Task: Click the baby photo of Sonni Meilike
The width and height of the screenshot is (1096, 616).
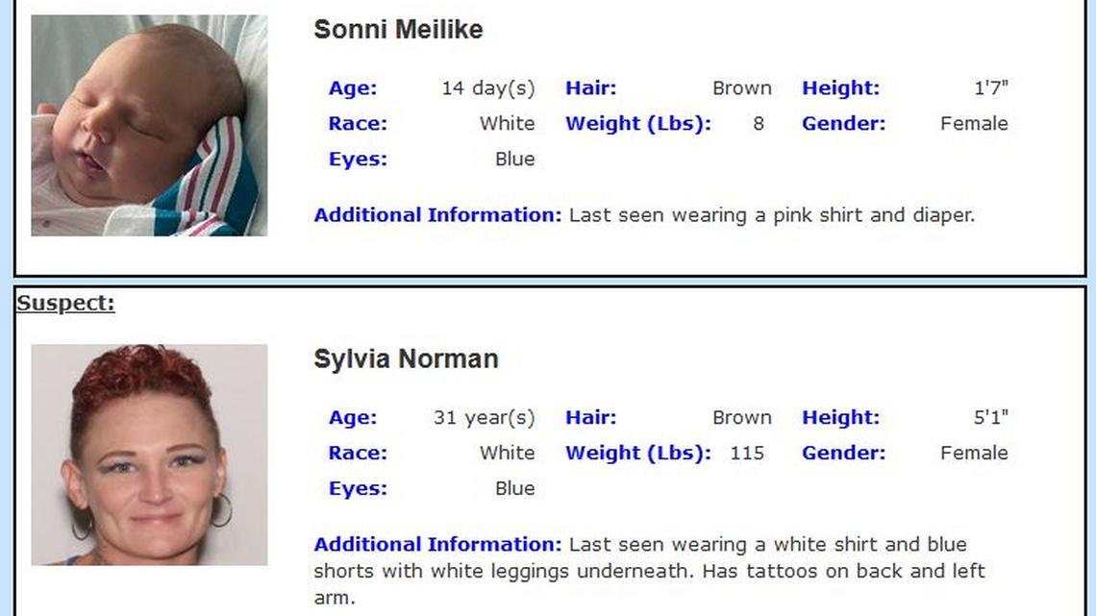Action: (149, 125)
